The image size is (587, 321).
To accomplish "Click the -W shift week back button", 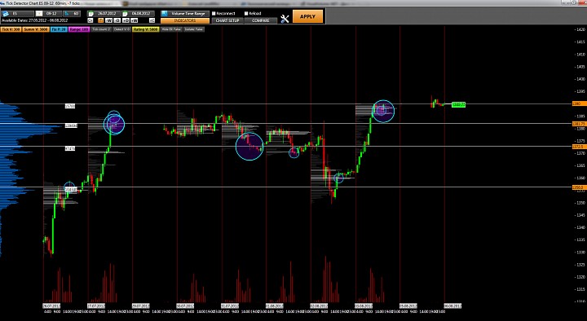I will pyautogui.click(x=108, y=20).
